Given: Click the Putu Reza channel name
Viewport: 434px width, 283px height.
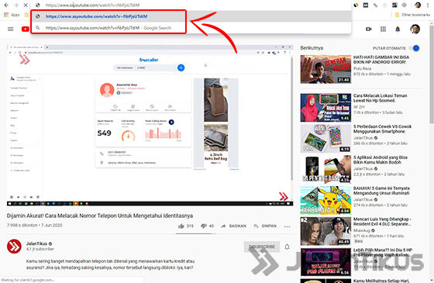Looking at the screenshot, I should 362,68.
